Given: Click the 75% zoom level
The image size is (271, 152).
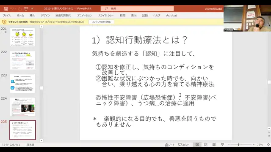Looking at the screenshot, I should 260,144.
